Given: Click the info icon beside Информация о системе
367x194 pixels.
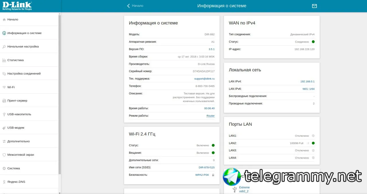Looking at the screenshot, I should tap(4, 33).
